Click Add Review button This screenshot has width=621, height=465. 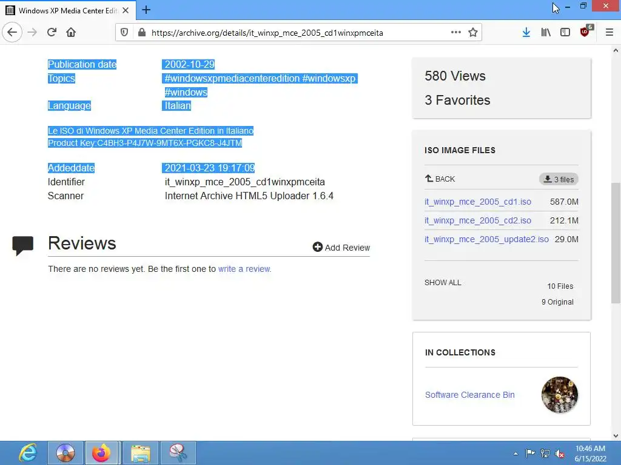(341, 247)
